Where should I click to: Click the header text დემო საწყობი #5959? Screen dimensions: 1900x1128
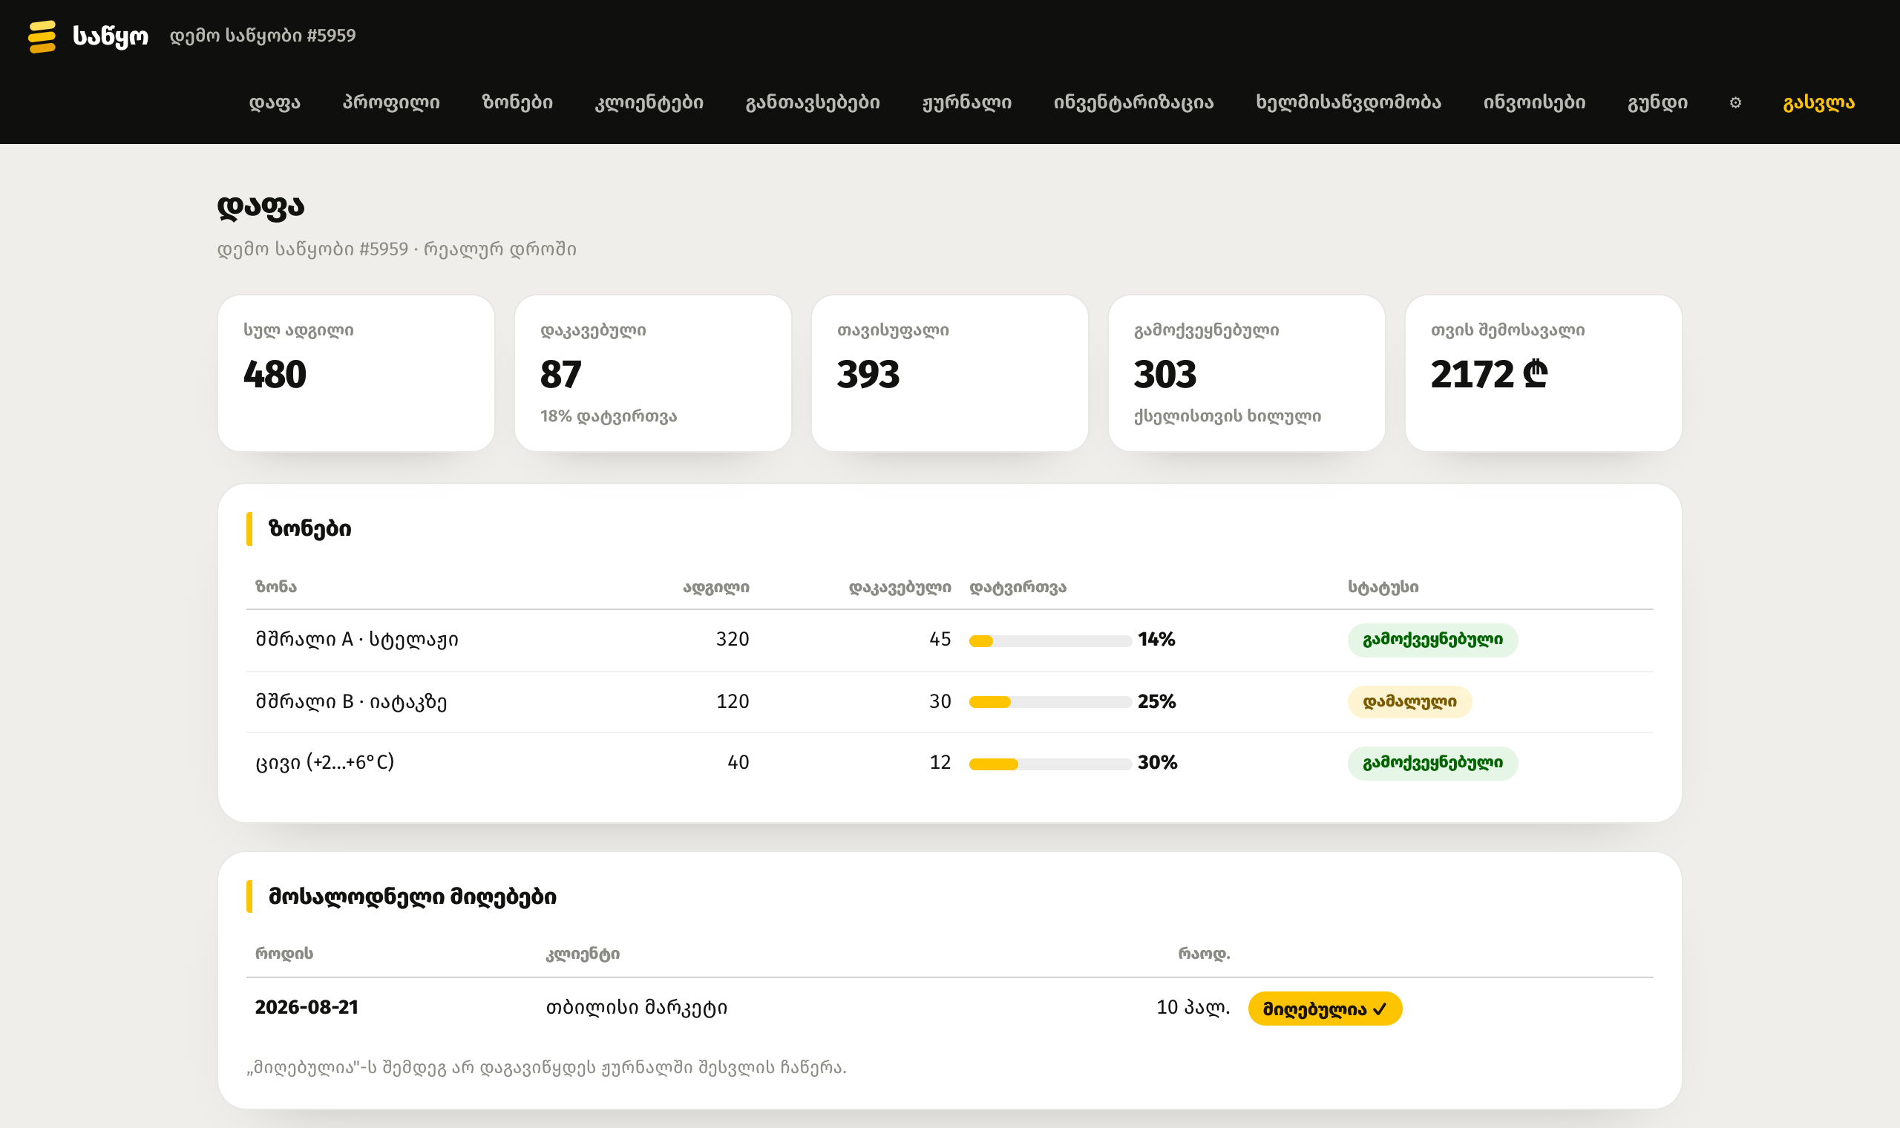[262, 36]
